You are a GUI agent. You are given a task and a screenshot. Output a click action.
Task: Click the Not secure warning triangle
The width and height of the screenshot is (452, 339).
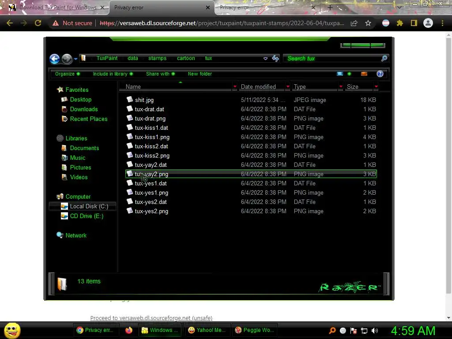click(x=56, y=23)
